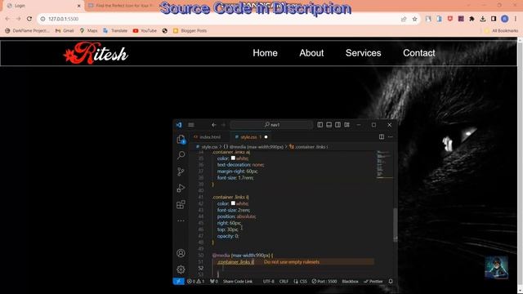Image resolution: width=523 pixels, height=294 pixels.
Task: Open the editor More Actions ellipsis
Action: [391, 136]
